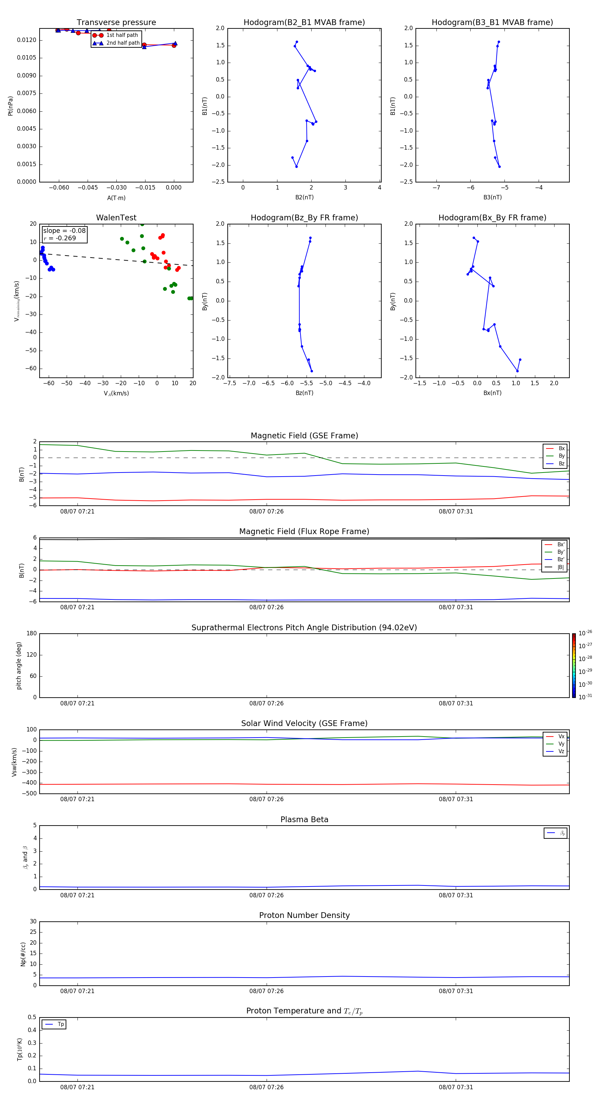Click '08/07 07:26' tick under GSE magnetic field
Image resolution: width=609 pixels, height=1117 pixels.
266,512
